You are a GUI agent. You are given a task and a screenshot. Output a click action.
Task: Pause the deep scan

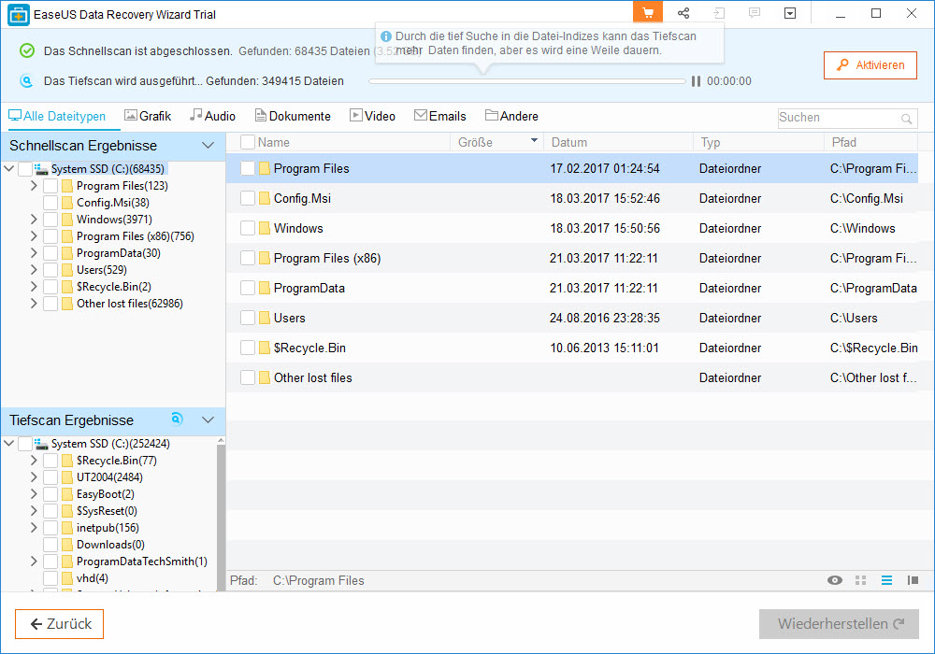(x=696, y=81)
